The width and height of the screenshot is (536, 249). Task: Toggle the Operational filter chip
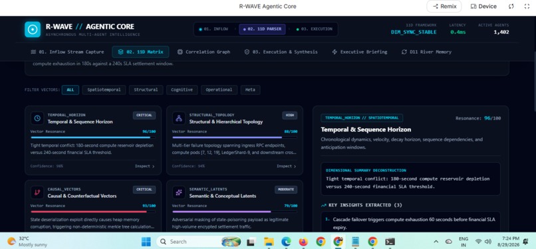[219, 90]
